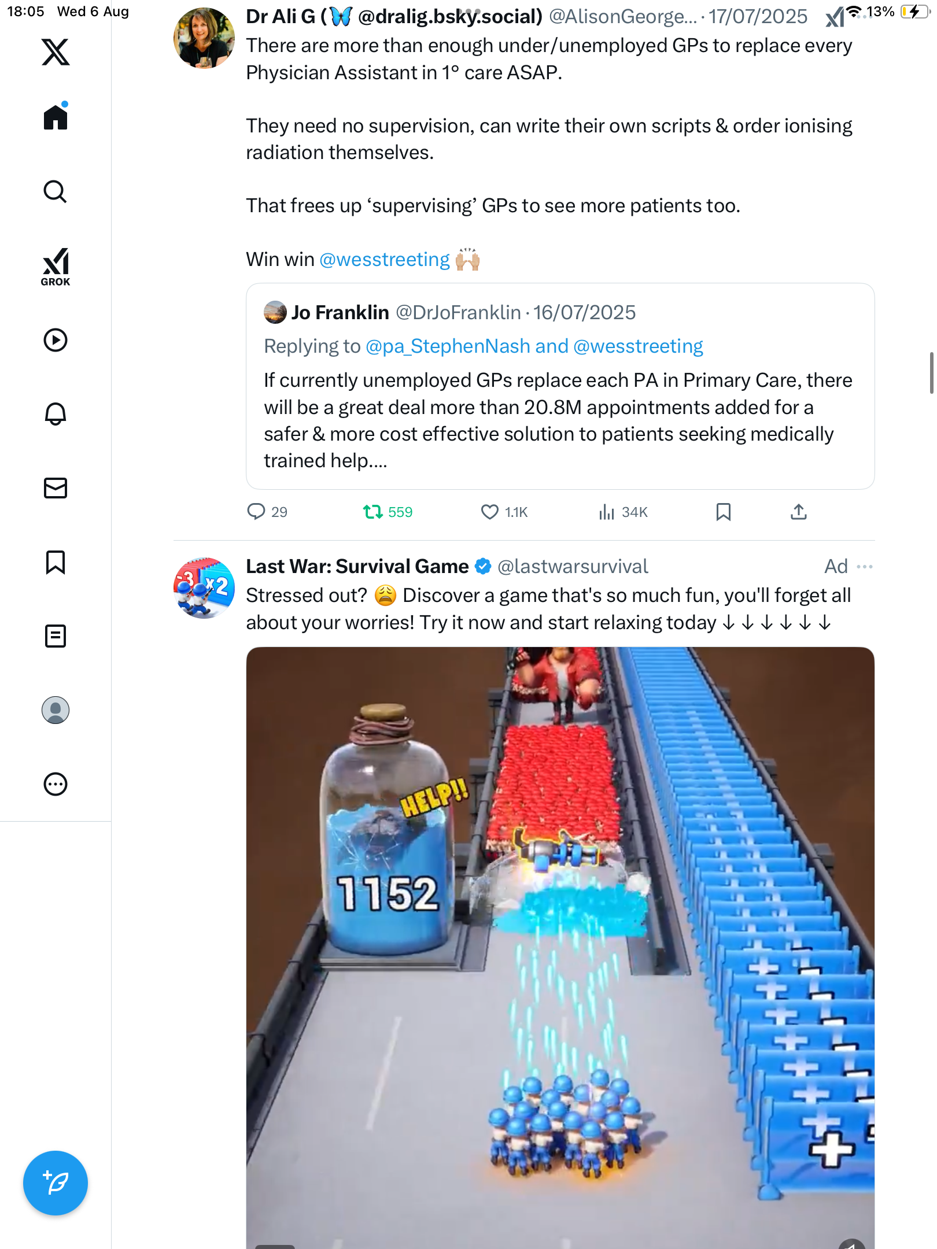Image resolution: width=937 pixels, height=1249 pixels.
Task: Toggle repost on Dr Ali G's post
Action: pyautogui.click(x=373, y=512)
